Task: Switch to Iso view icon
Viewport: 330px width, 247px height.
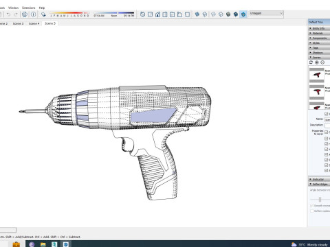Action: (142, 14)
